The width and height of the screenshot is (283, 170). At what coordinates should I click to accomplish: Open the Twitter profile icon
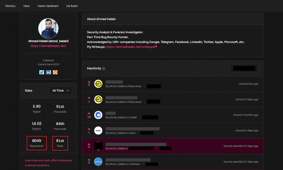coord(42,72)
